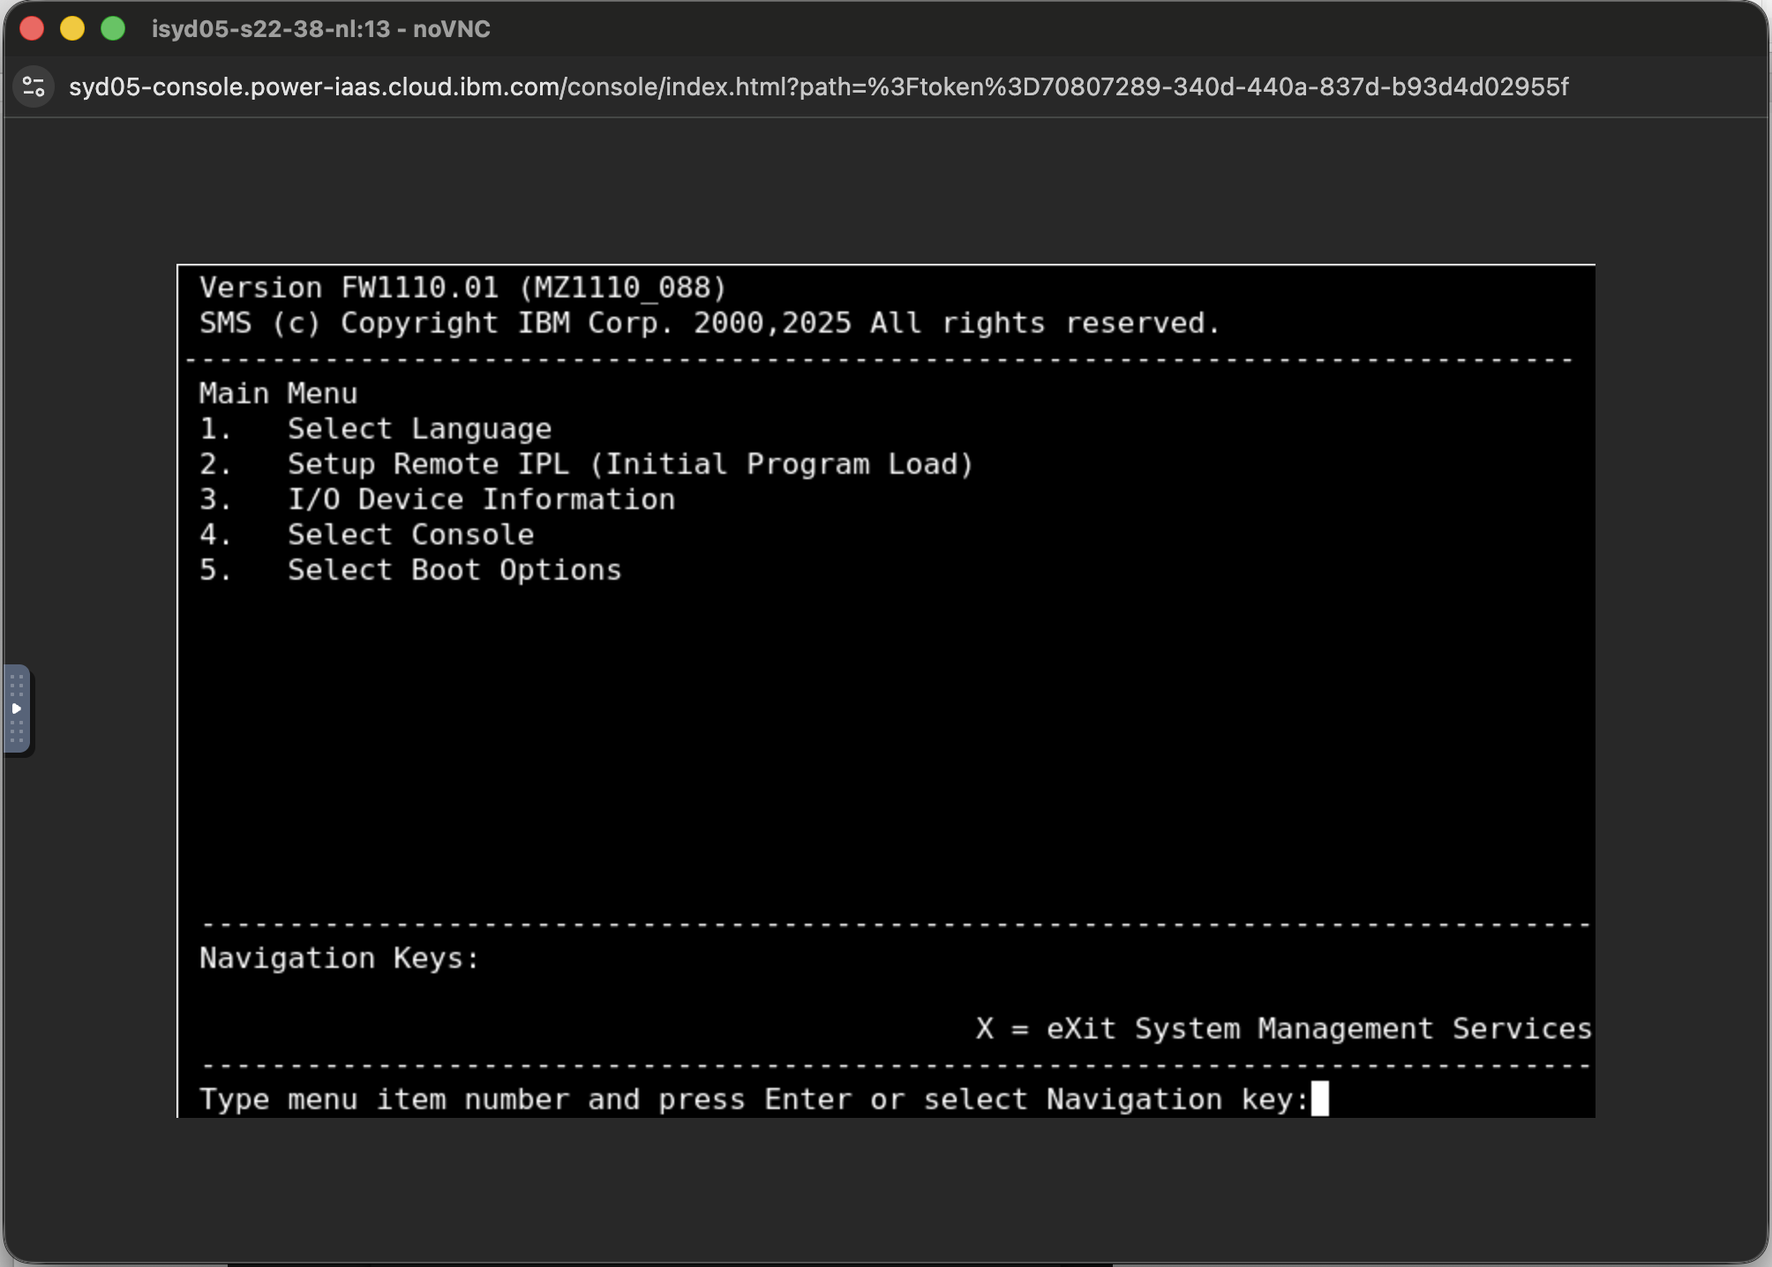Click the blinking cursor at prompt
1772x1267 pixels.
pyautogui.click(x=1320, y=1098)
